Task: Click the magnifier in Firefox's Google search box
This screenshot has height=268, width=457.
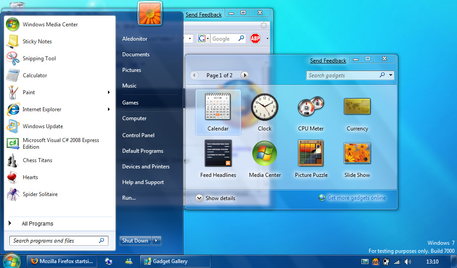Action: pos(241,38)
